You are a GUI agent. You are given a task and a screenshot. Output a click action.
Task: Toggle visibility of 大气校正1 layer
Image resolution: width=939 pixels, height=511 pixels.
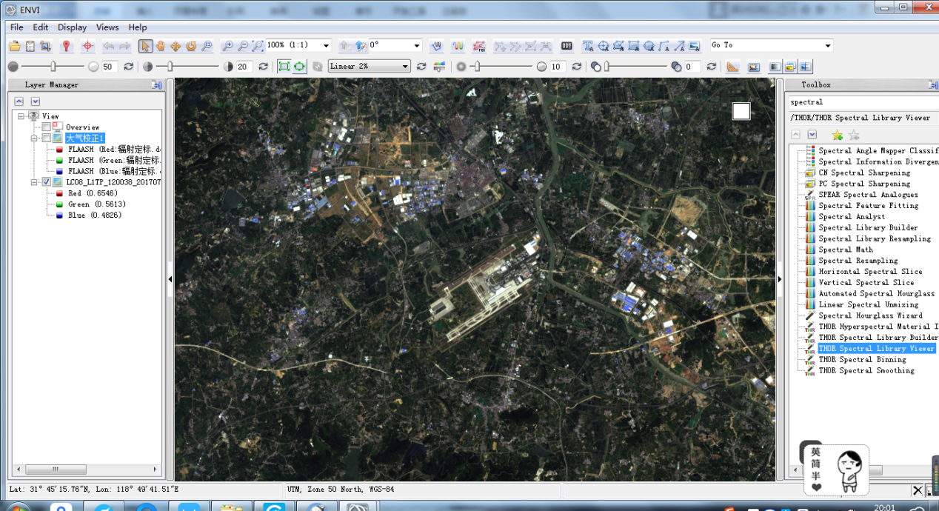click(x=47, y=138)
